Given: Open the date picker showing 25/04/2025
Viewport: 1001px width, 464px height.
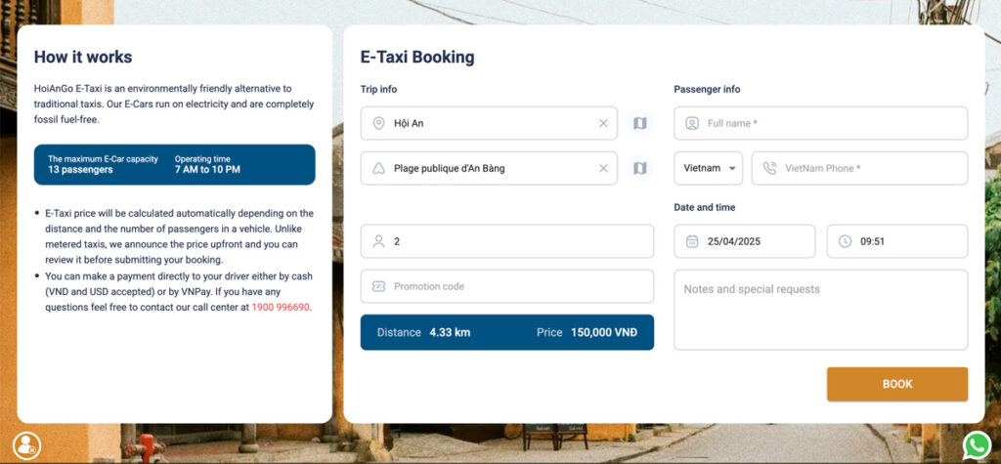Looking at the screenshot, I should tap(744, 241).
